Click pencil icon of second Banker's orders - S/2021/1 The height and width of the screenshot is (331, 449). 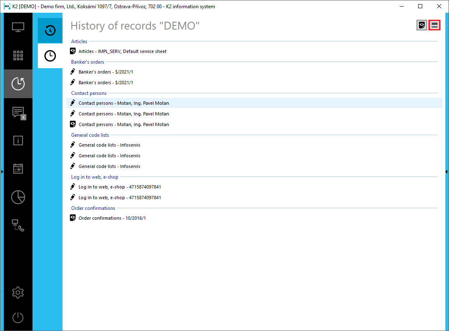coord(73,83)
